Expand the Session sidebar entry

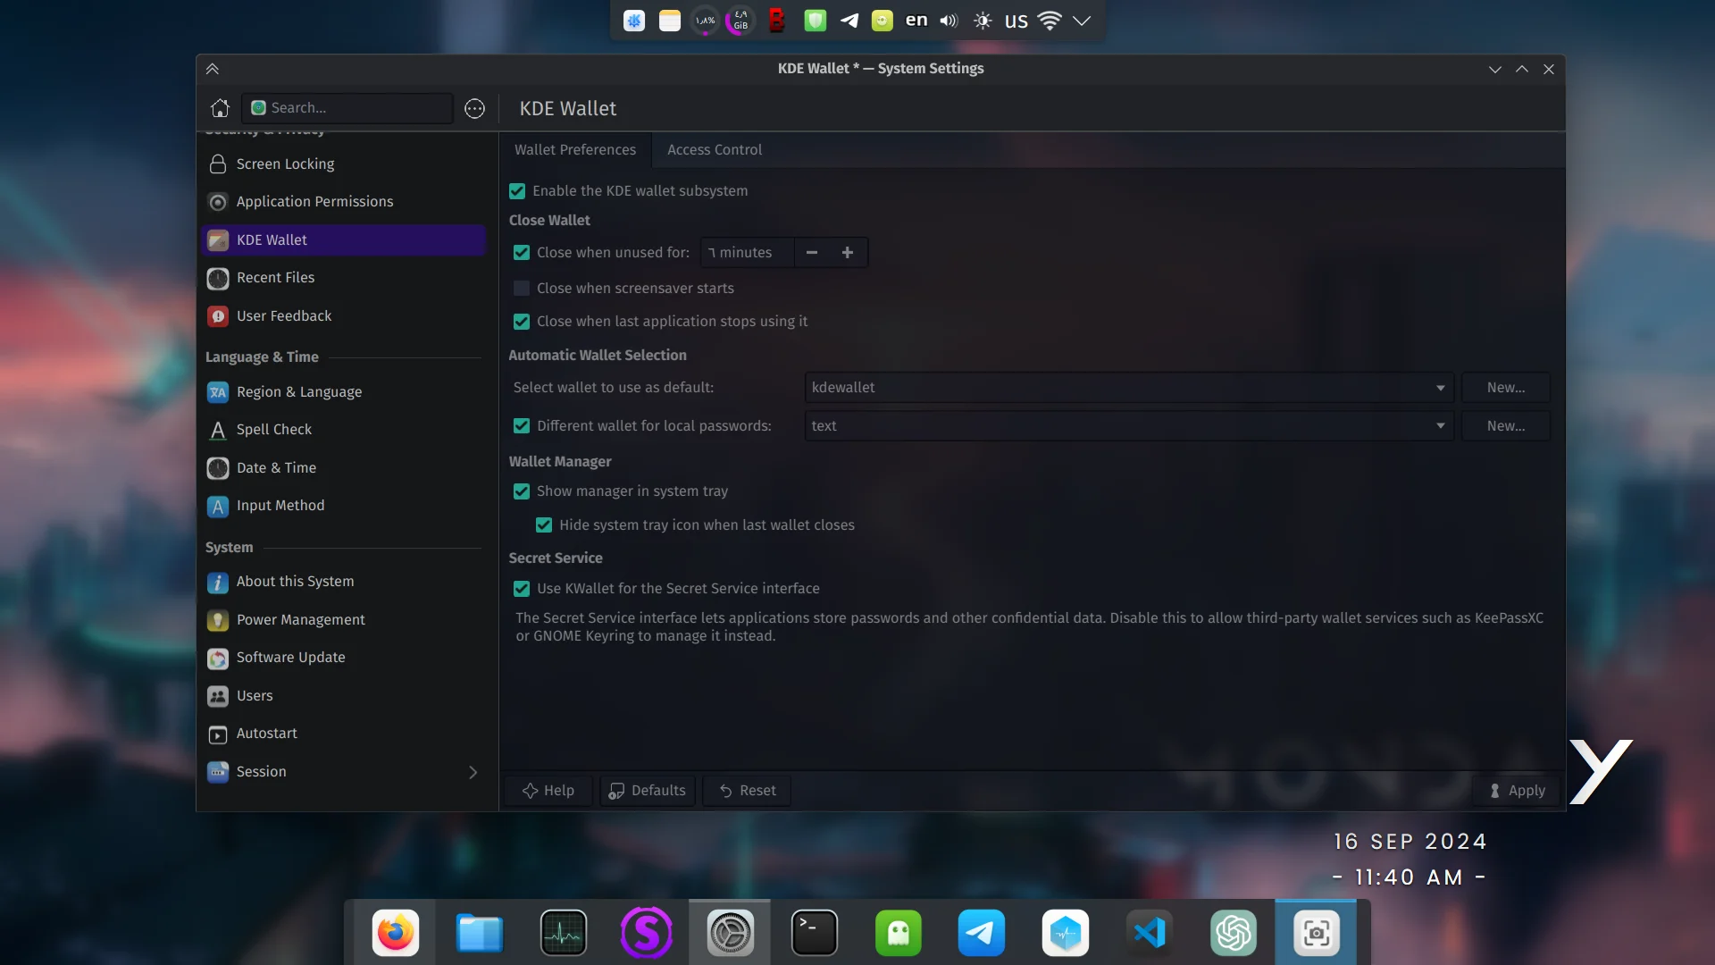(x=343, y=772)
